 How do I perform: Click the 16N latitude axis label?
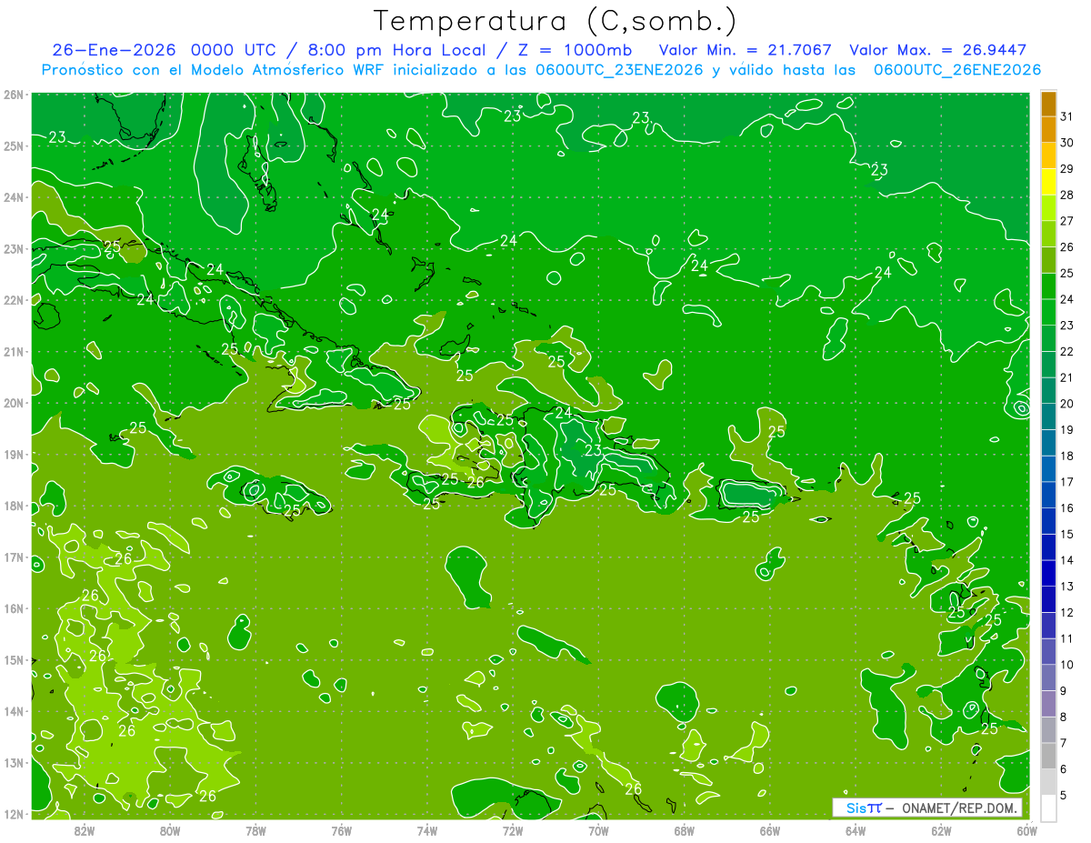[x=13, y=608]
